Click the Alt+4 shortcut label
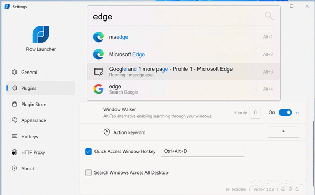 click(x=268, y=89)
